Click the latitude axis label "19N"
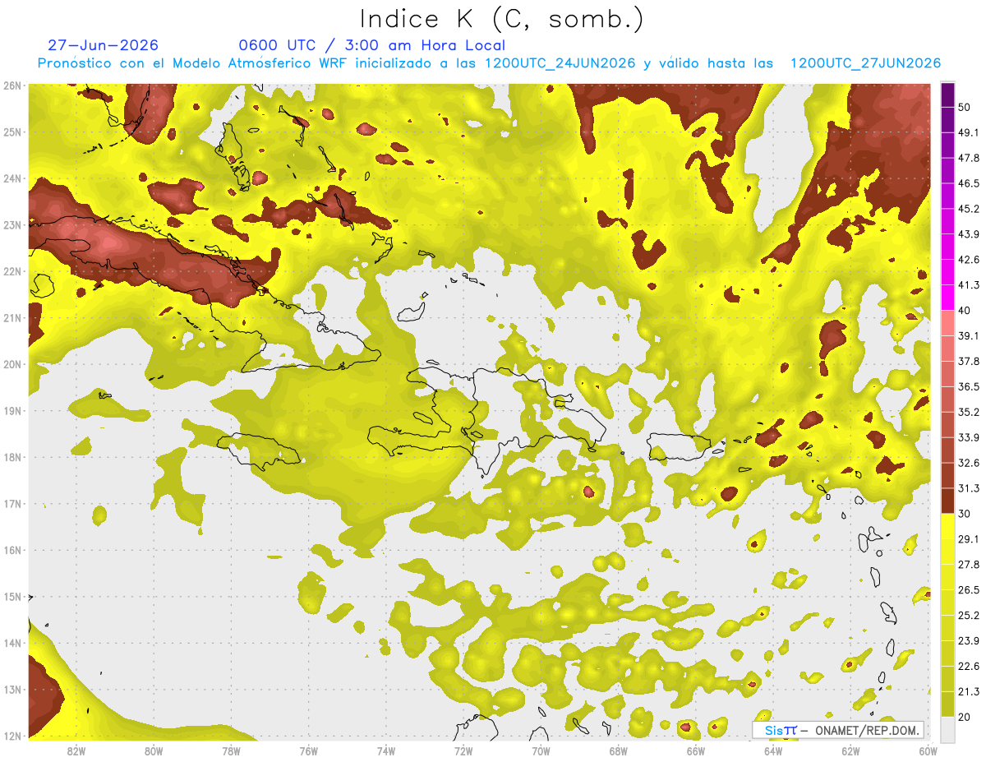 [12, 410]
